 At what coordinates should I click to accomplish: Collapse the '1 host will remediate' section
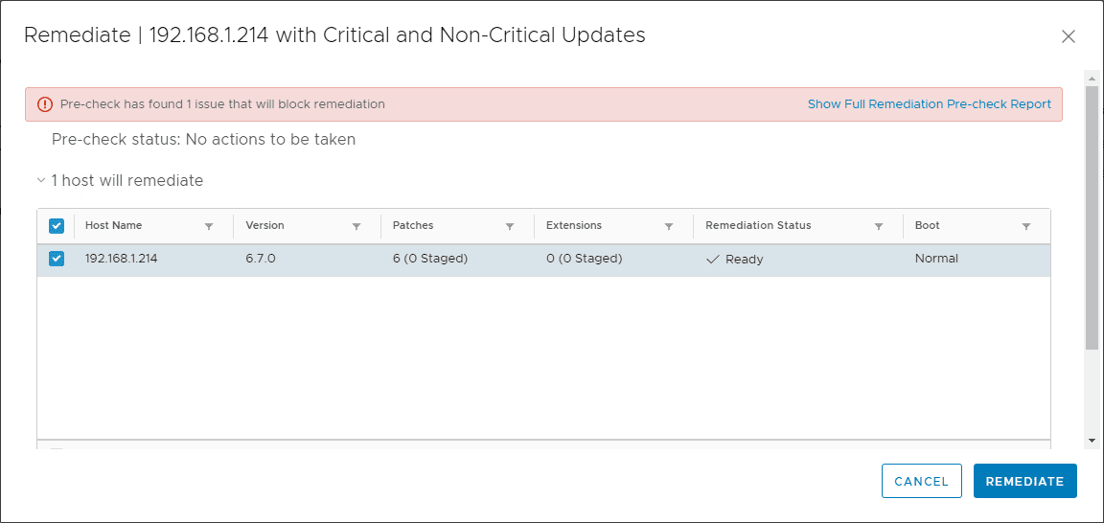tap(41, 180)
